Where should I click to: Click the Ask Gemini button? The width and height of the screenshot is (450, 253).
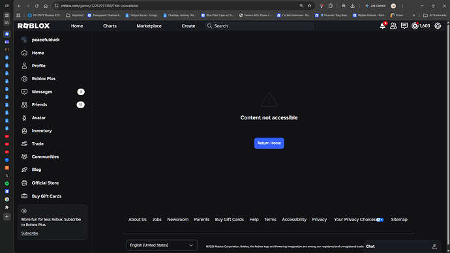[376, 6]
